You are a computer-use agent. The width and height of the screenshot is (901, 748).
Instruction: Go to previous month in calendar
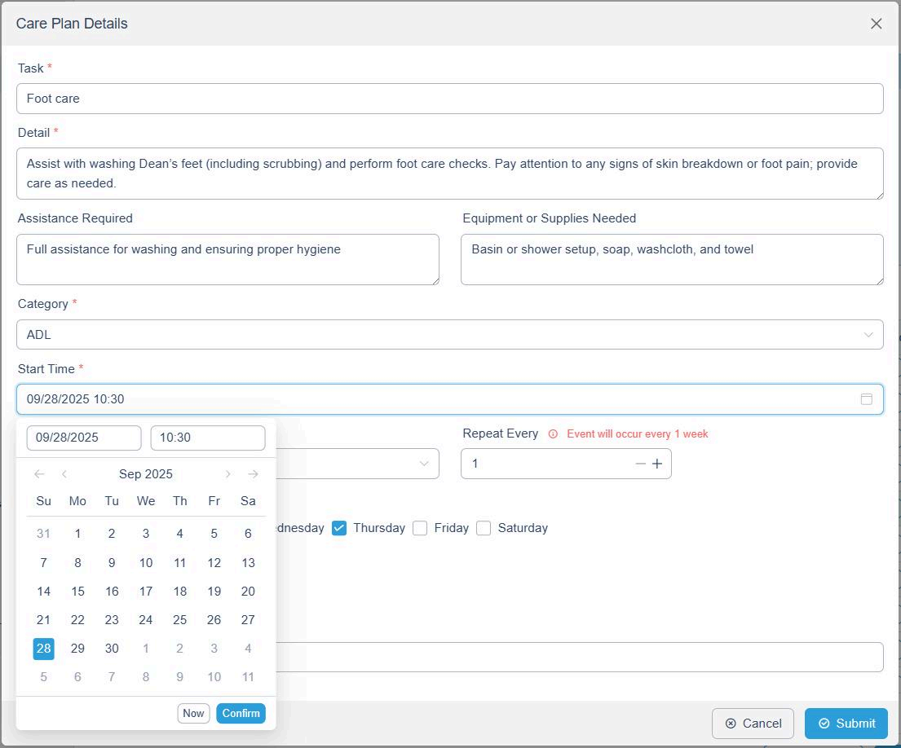click(64, 474)
